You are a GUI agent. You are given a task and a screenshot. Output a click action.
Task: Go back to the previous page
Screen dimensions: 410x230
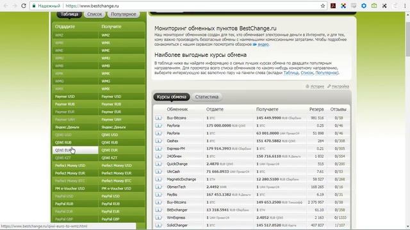(x=6, y=6)
